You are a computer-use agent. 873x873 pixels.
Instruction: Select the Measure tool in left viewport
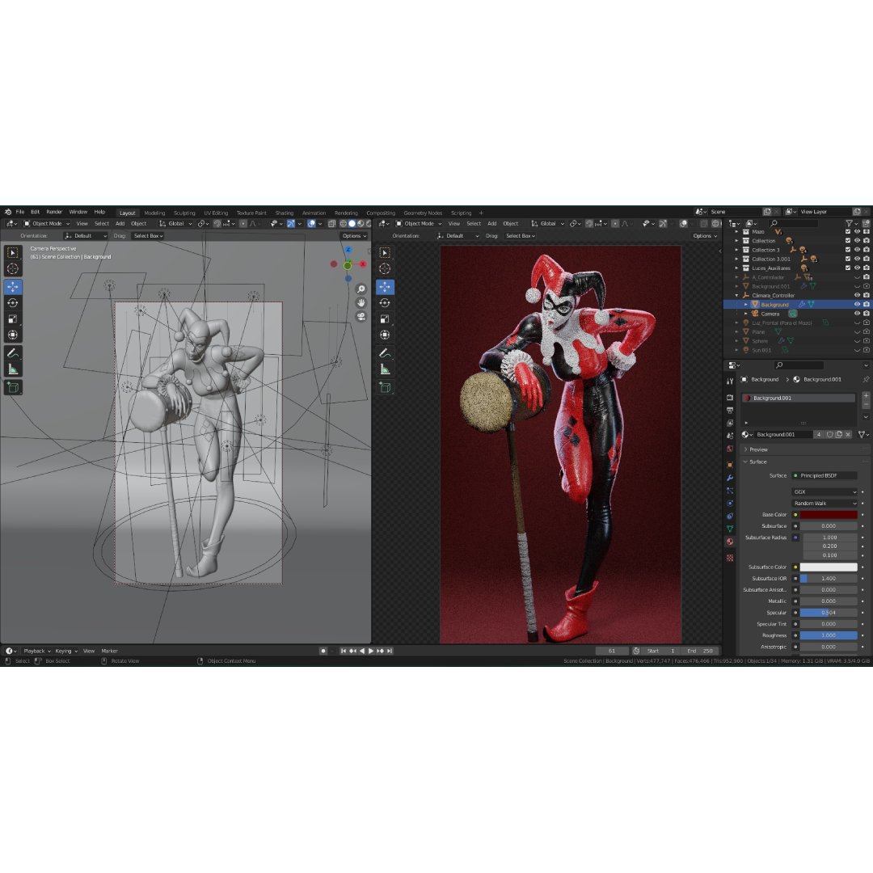13,369
